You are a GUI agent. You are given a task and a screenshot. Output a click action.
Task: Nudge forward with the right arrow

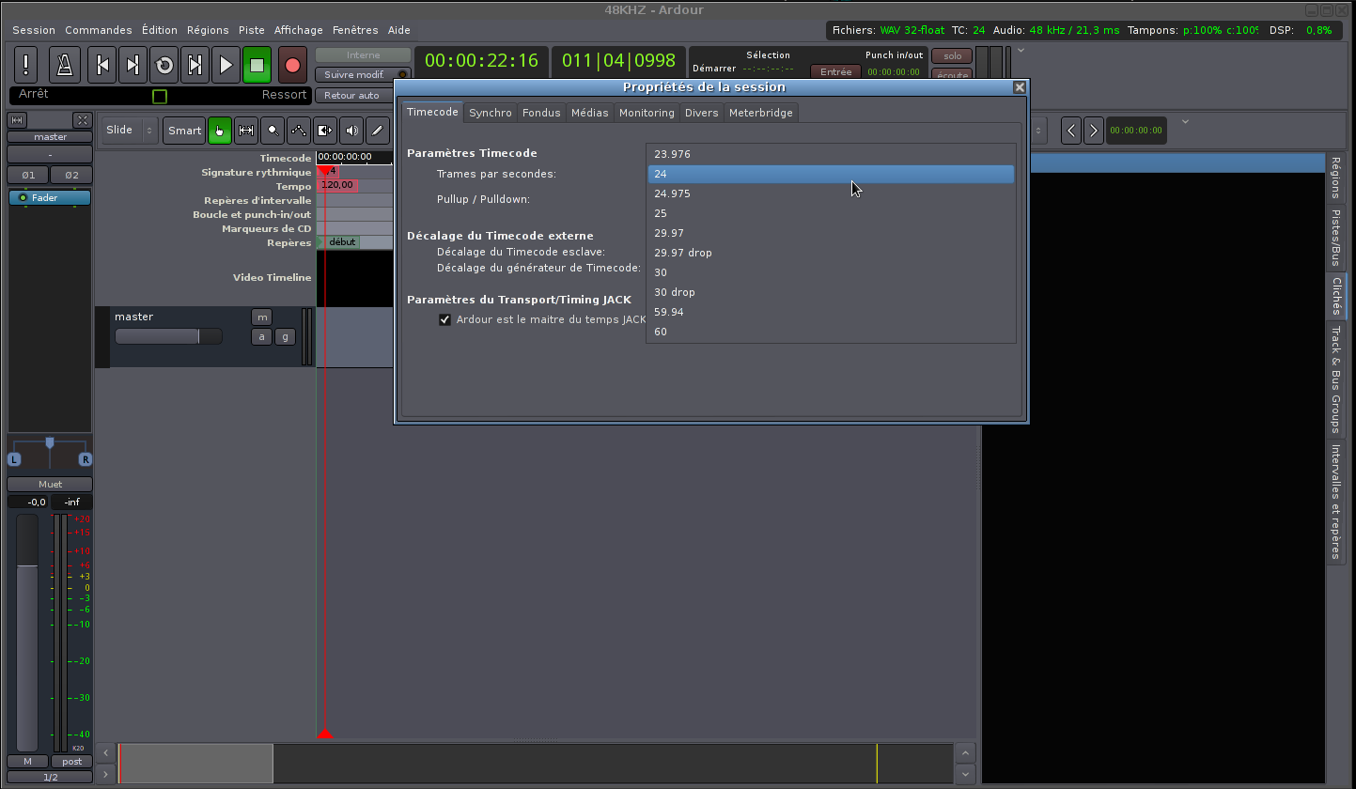(x=1093, y=131)
